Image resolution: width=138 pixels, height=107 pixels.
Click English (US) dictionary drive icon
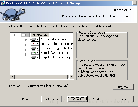(35, 57)
